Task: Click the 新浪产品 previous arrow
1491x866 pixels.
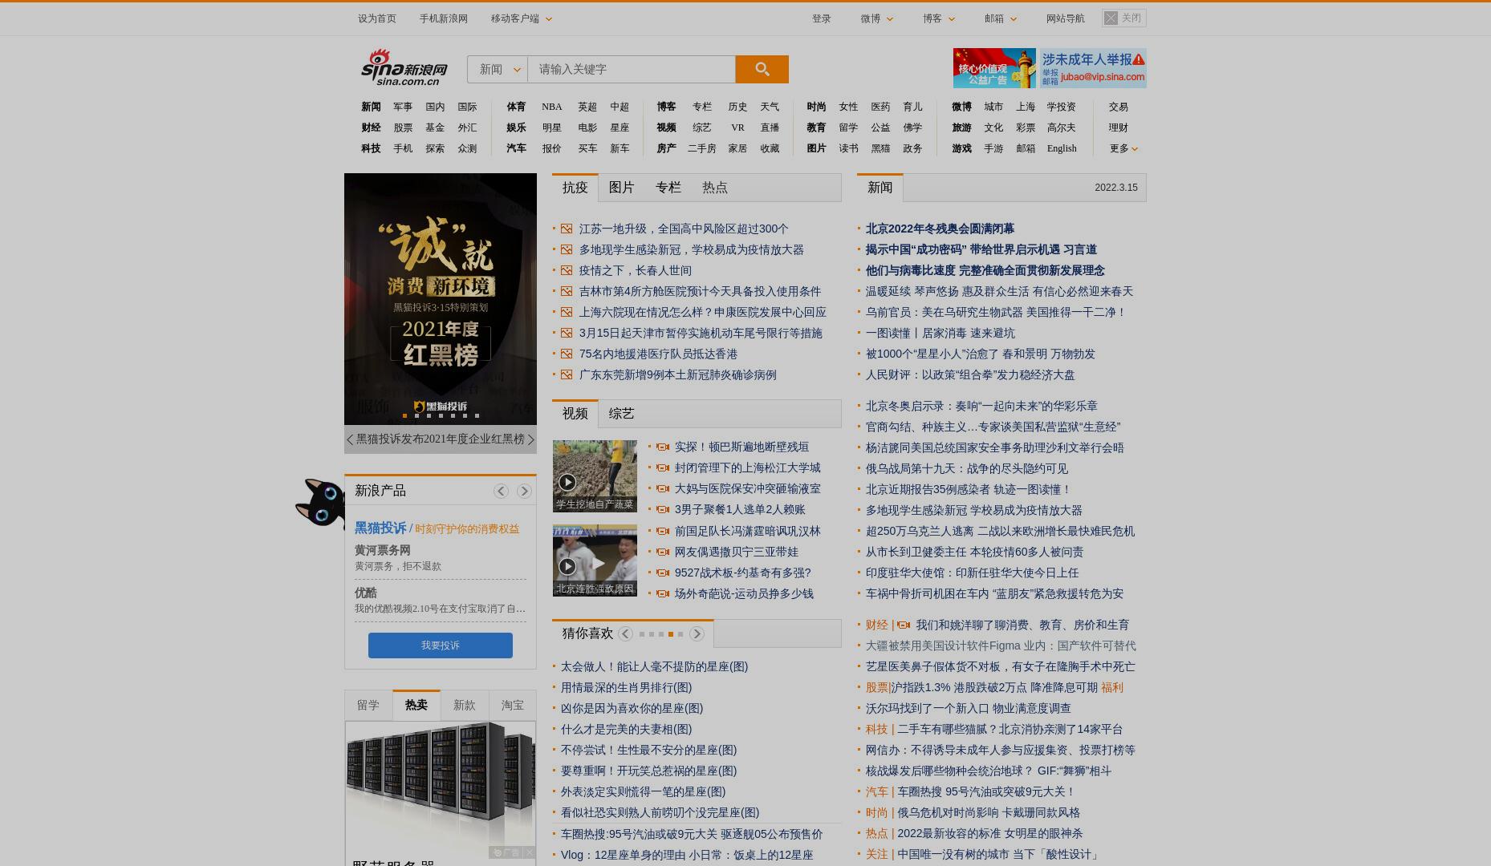Action: click(501, 491)
